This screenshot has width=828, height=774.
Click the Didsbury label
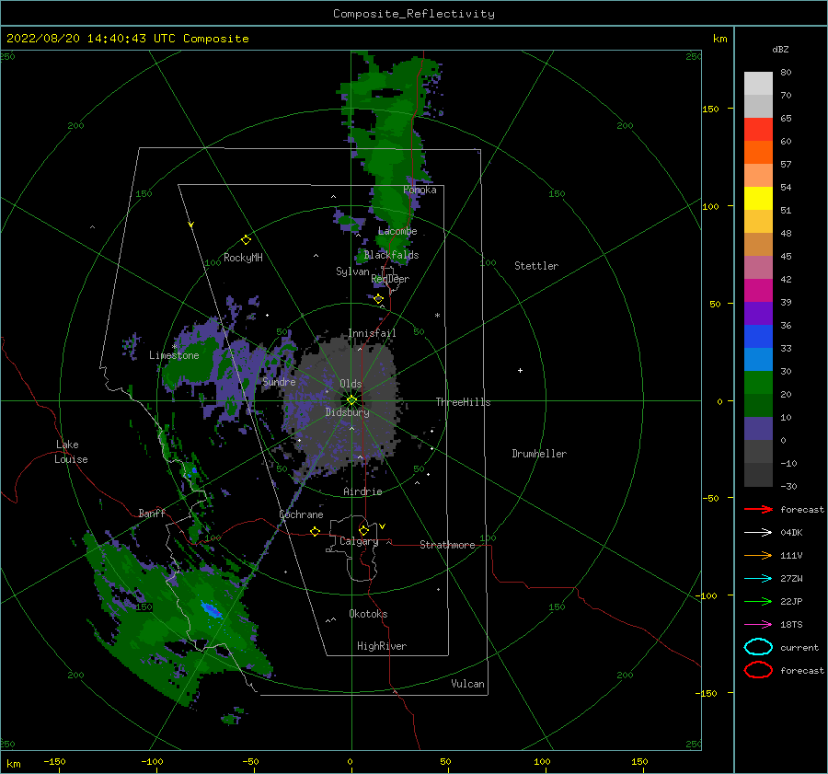pyautogui.click(x=347, y=412)
